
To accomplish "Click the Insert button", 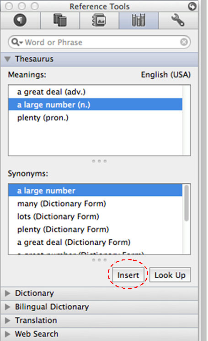I will point(128,275).
